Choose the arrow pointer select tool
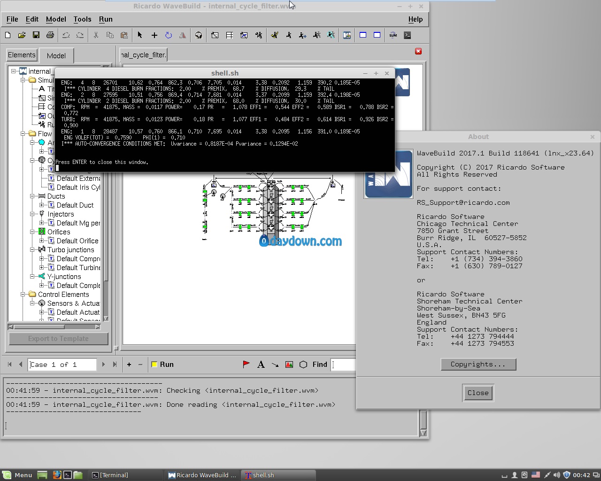601x481 pixels. pos(140,35)
